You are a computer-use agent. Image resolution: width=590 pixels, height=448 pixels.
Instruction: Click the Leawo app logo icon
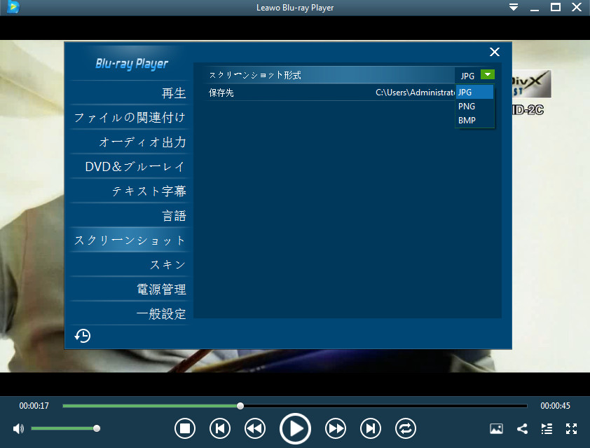13,7
